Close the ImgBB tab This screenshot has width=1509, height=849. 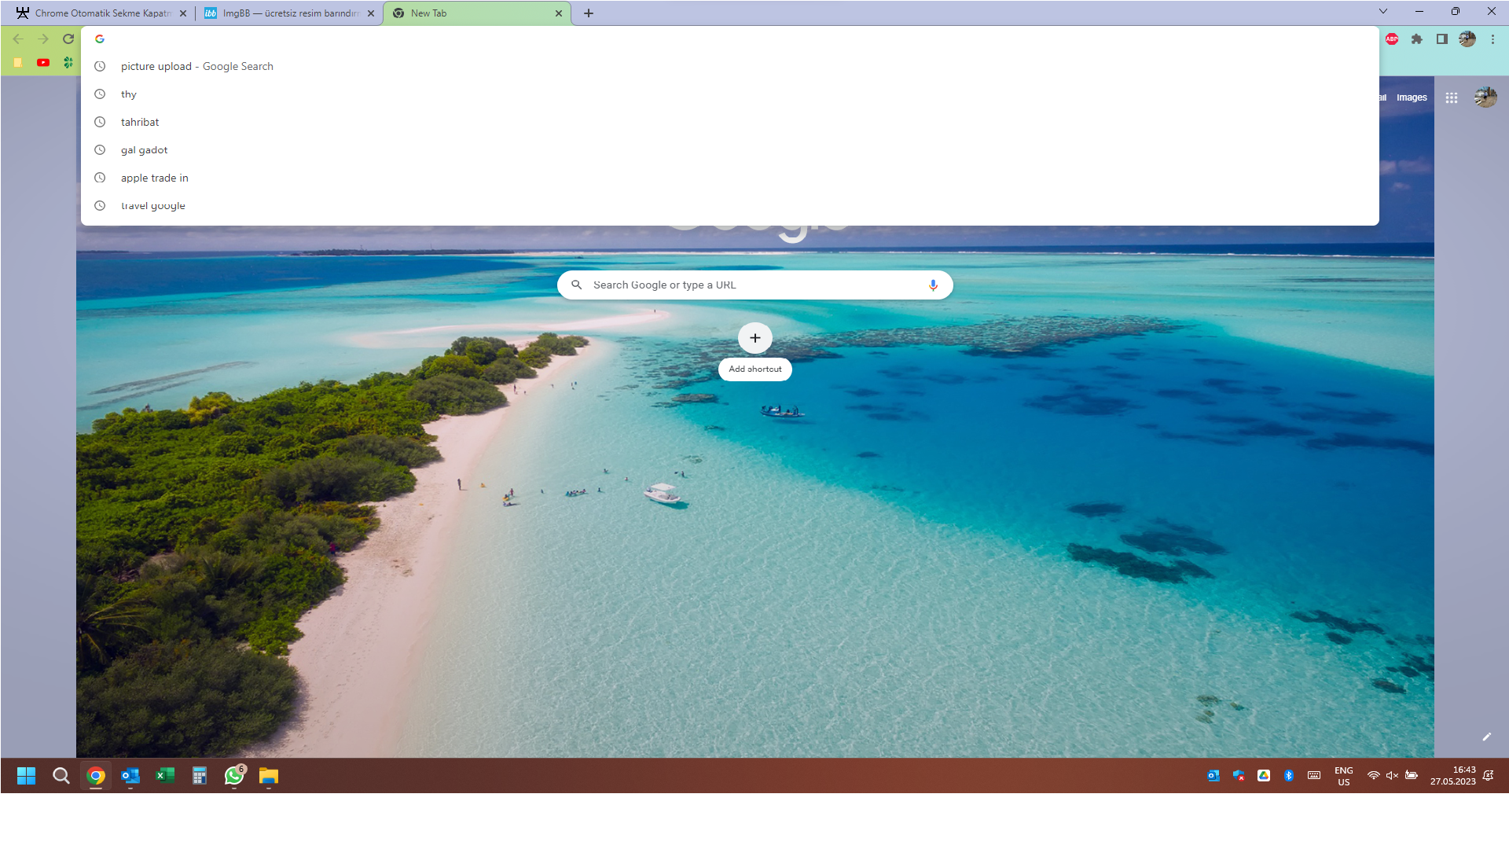[x=371, y=13]
